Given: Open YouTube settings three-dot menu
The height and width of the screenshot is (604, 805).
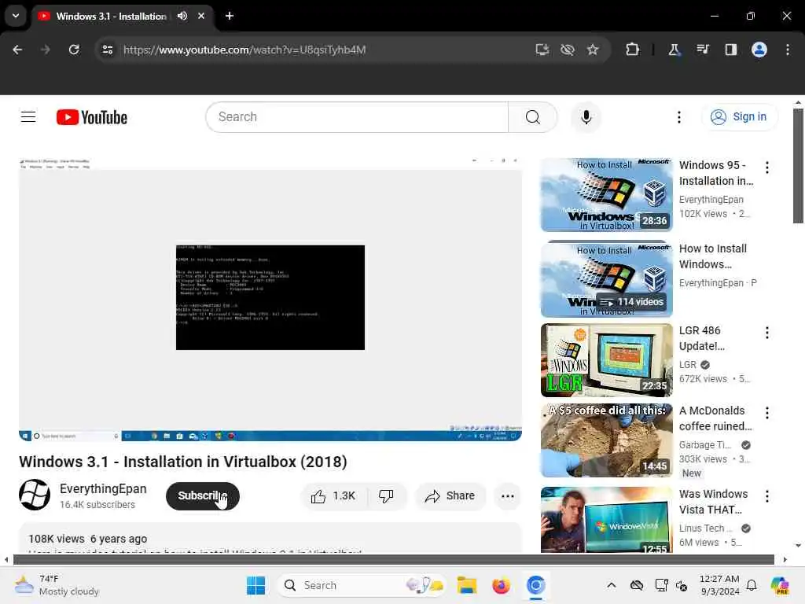Looking at the screenshot, I should (678, 117).
